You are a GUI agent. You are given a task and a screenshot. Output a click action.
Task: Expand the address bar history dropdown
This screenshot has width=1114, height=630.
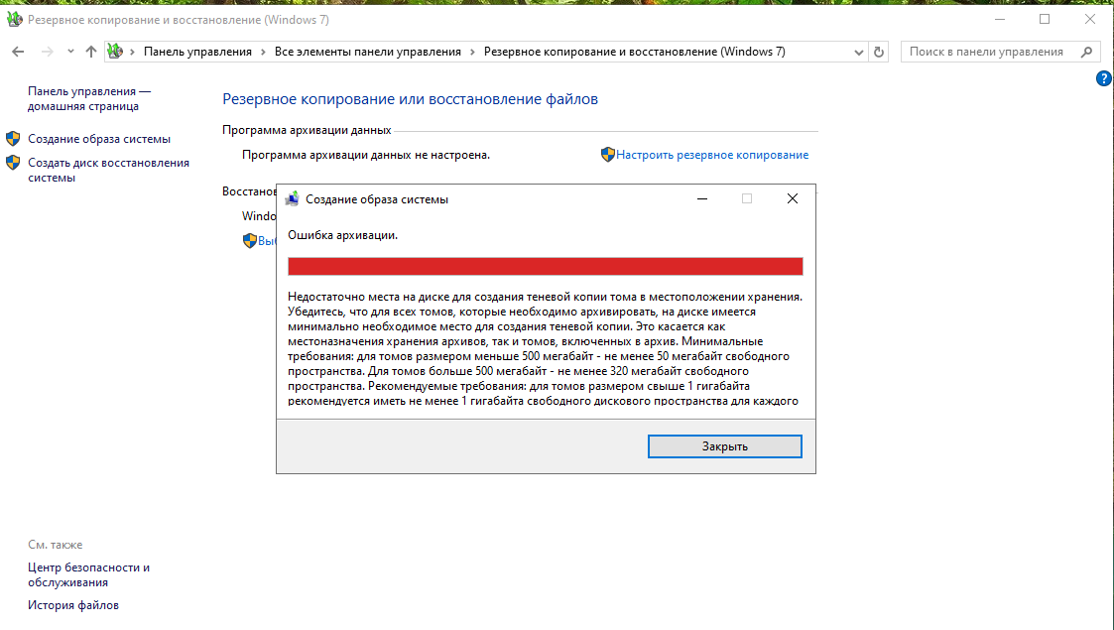point(858,52)
